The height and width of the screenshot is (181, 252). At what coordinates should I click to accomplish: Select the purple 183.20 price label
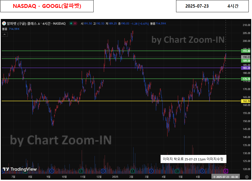[246, 68]
